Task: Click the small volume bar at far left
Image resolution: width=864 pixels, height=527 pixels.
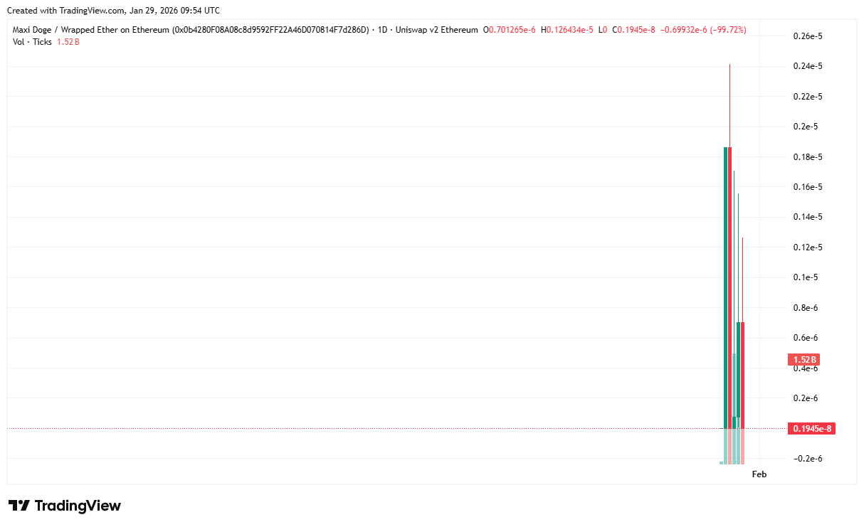Action: click(x=721, y=462)
